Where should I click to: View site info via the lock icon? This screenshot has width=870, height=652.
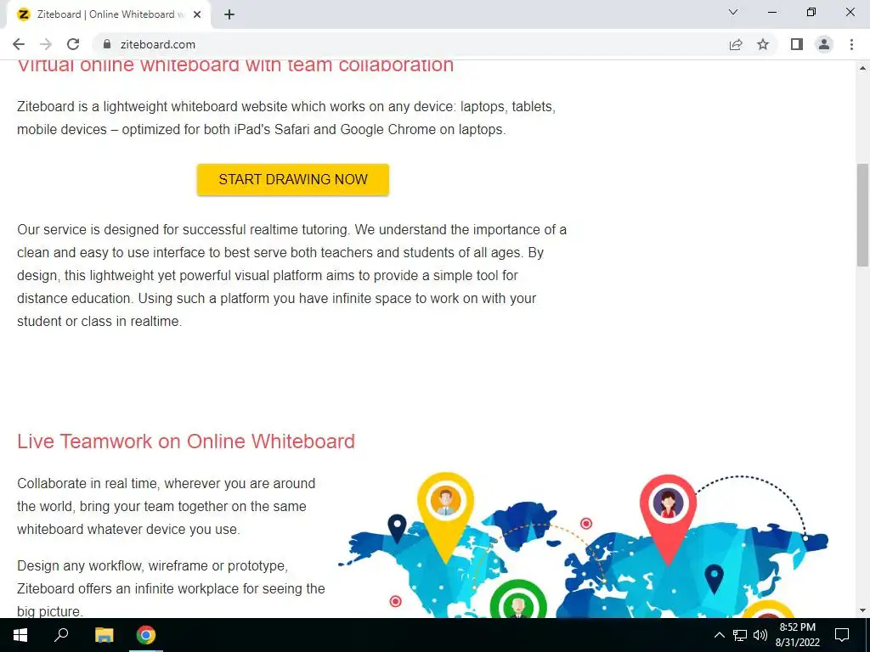(x=108, y=44)
